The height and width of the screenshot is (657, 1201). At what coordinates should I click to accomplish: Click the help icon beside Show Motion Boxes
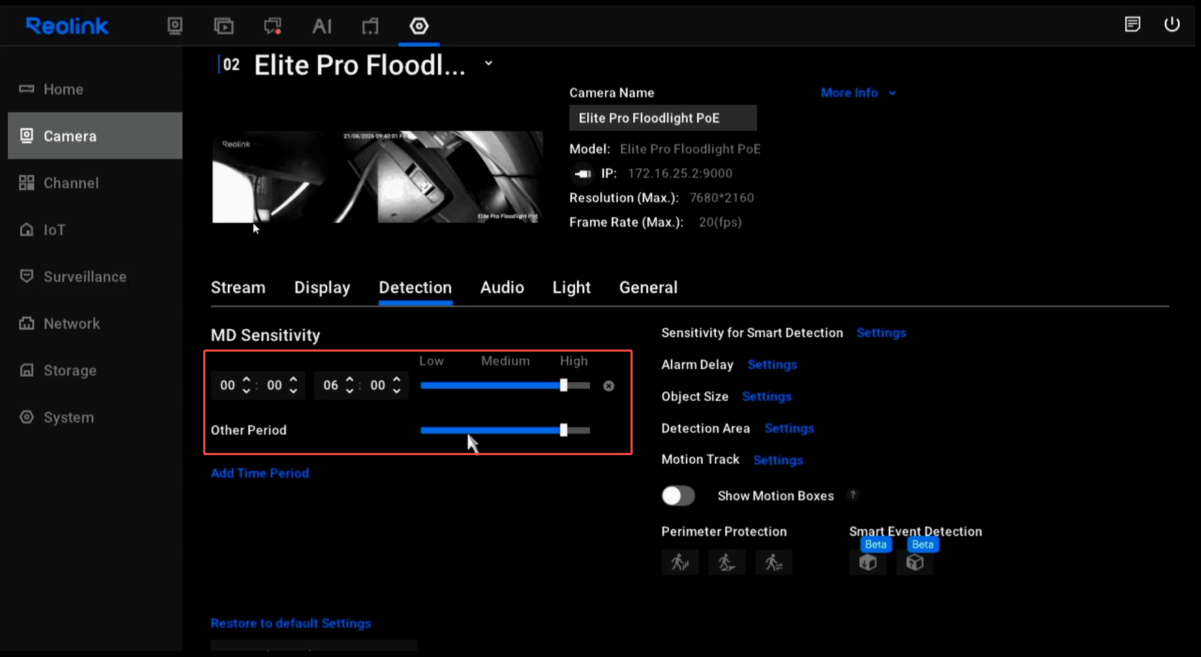coord(853,495)
